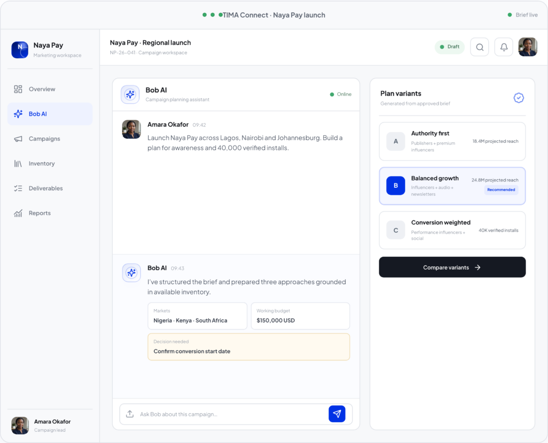Screen dimensions: 548x443
Task: Click the Draft status pill
Action: pos(450,47)
